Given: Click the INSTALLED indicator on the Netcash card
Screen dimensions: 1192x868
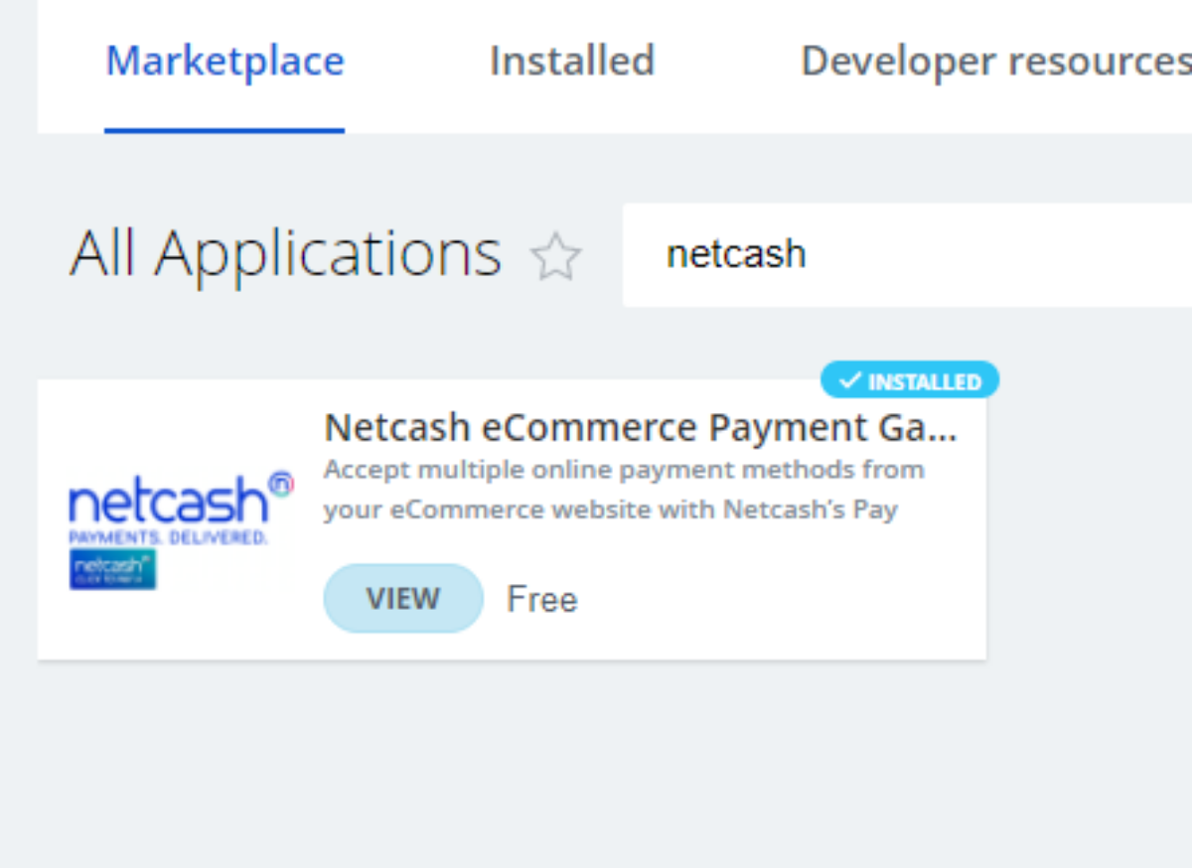Looking at the screenshot, I should tap(909, 379).
